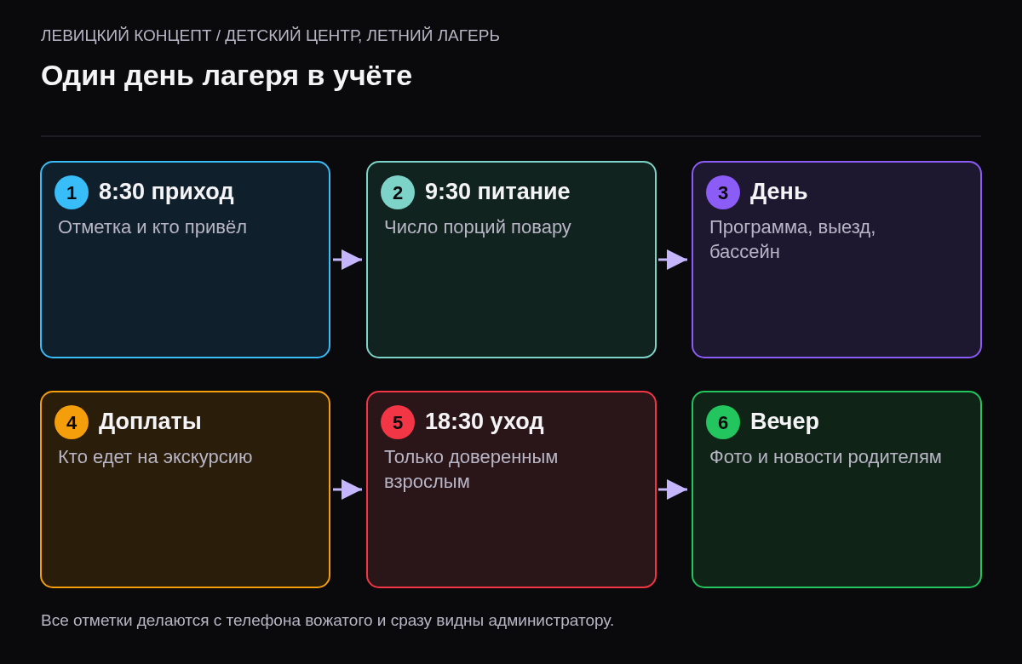Click the text "Отметка и кто привёл"
The height and width of the screenshot is (664, 1022).
click(x=152, y=227)
